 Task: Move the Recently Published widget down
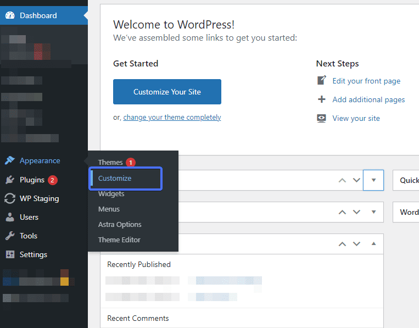[356, 244]
